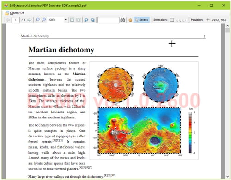
Task: Rotate page counterclockwise
Action: coord(86,20)
